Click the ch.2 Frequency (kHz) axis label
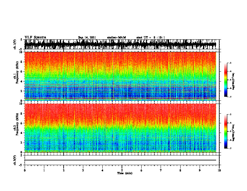247x191 pixels. (x=17, y=124)
